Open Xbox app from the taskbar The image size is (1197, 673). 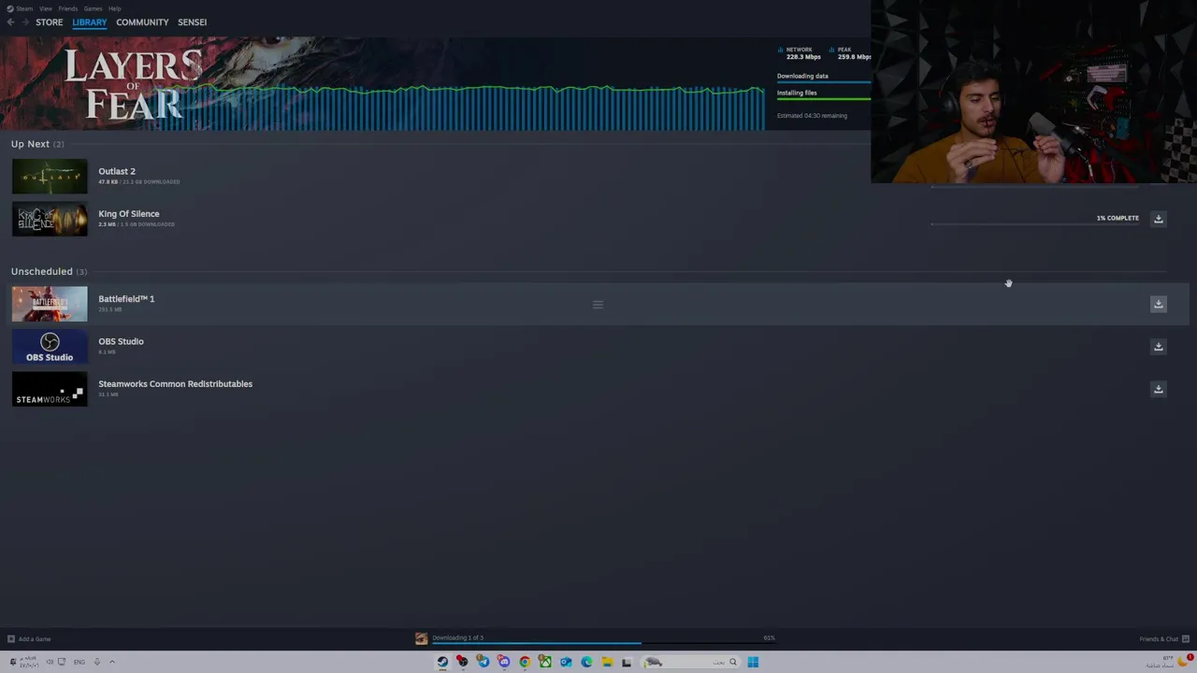[x=545, y=662]
